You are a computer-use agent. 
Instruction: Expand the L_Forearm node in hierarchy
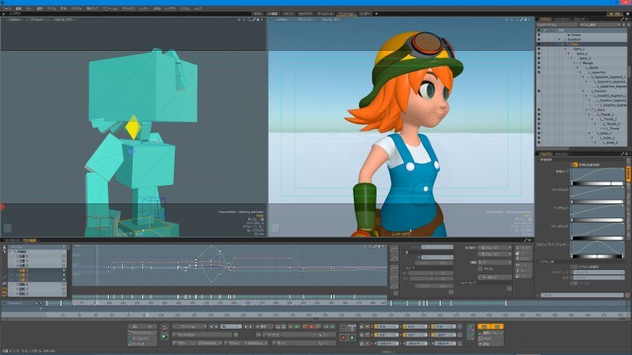coord(585,90)
